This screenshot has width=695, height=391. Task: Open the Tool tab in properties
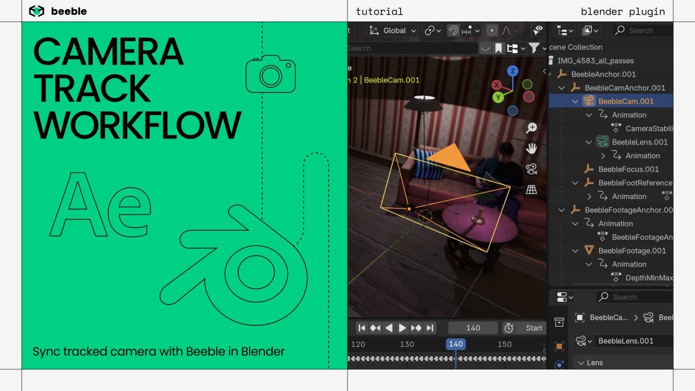pos(559,323)
